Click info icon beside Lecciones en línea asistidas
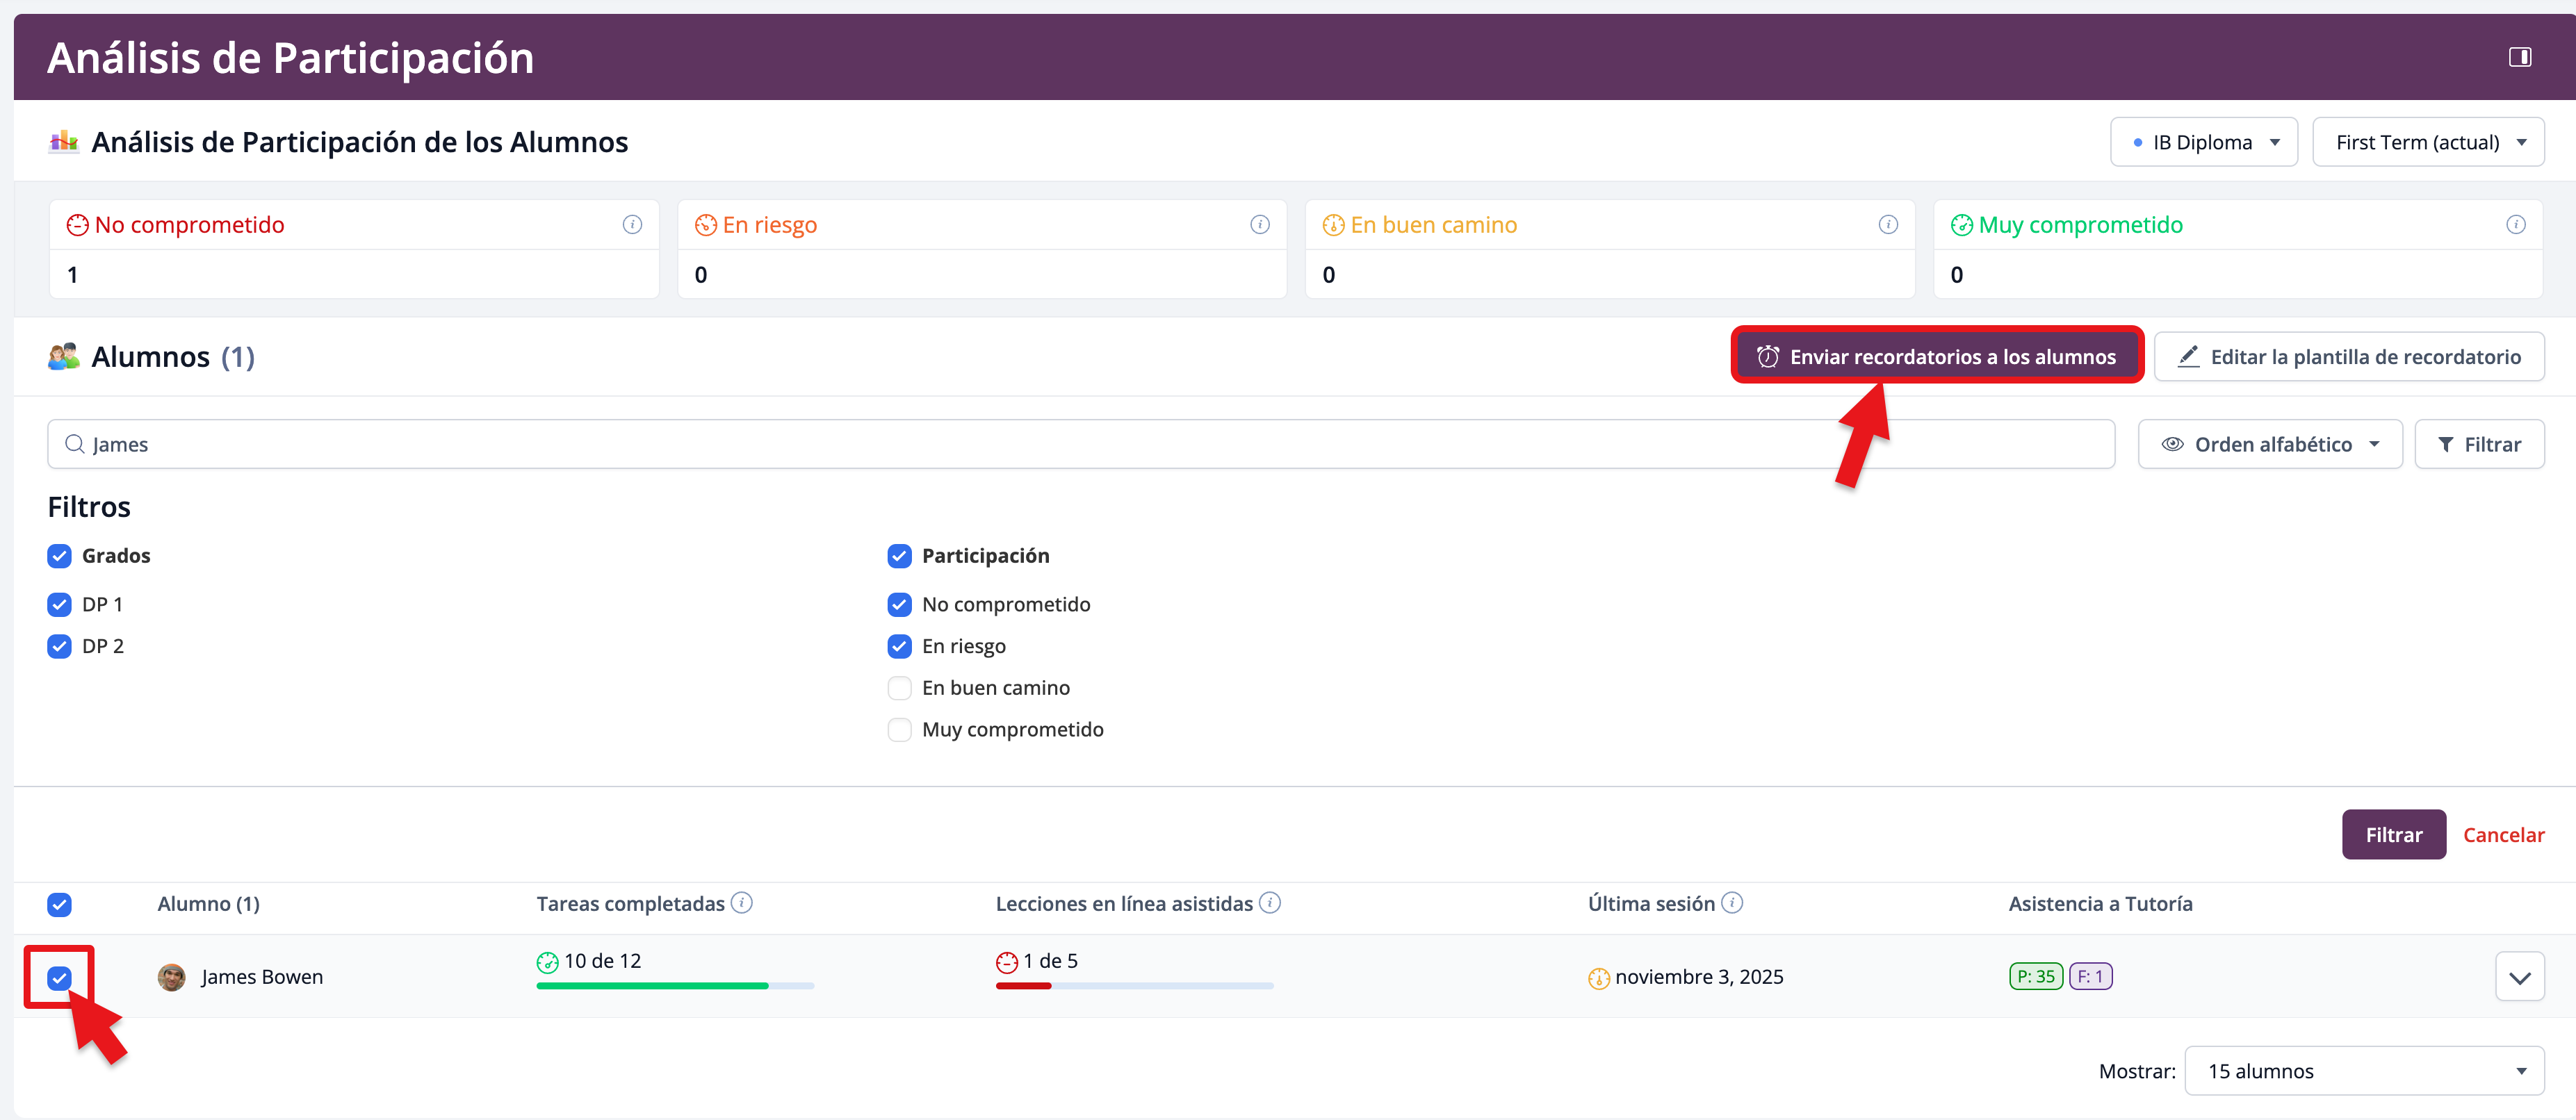Viewport: 2576px width, 1120px height. pyautogui.click(x=1269, y=902)
